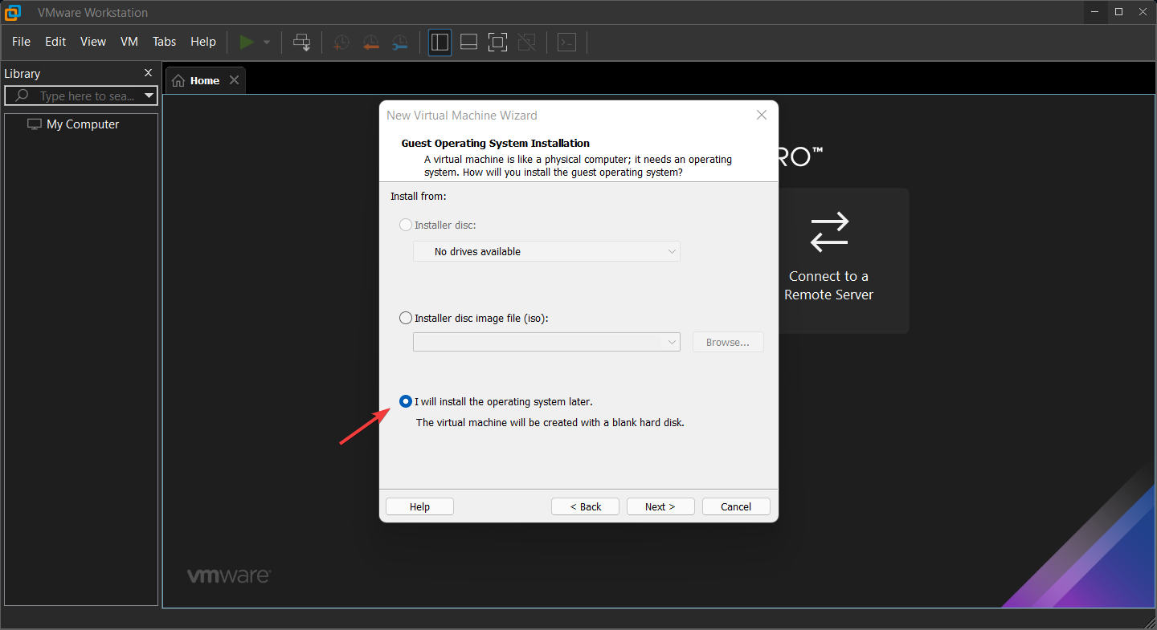Open the VM menu
The image size is (1157, 630).
[129, 42]
